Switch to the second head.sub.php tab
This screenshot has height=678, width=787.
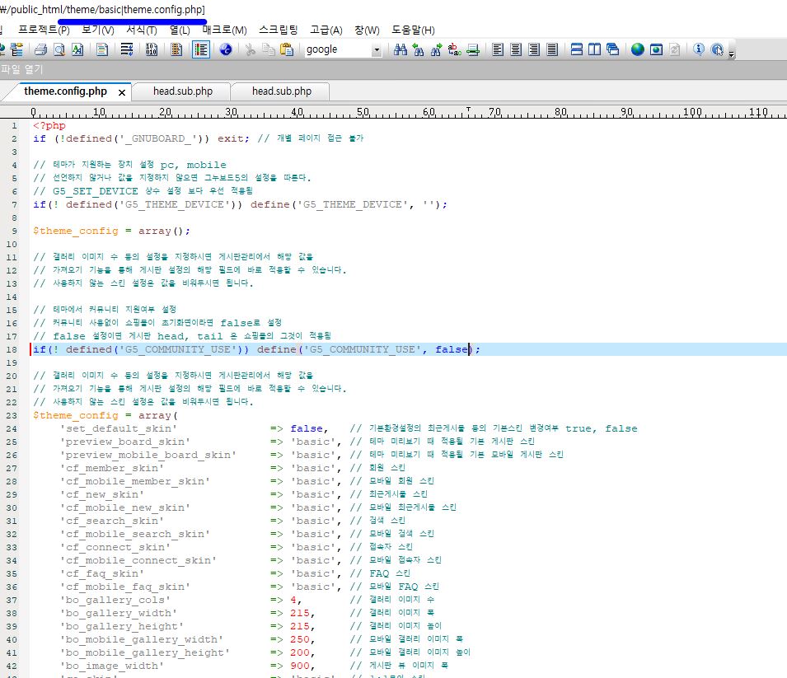click(282, 91)
